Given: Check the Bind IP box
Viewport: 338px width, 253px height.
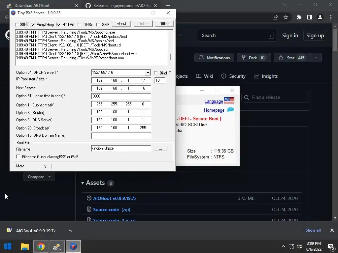Looking at the screenshot, I should [156, 73].
